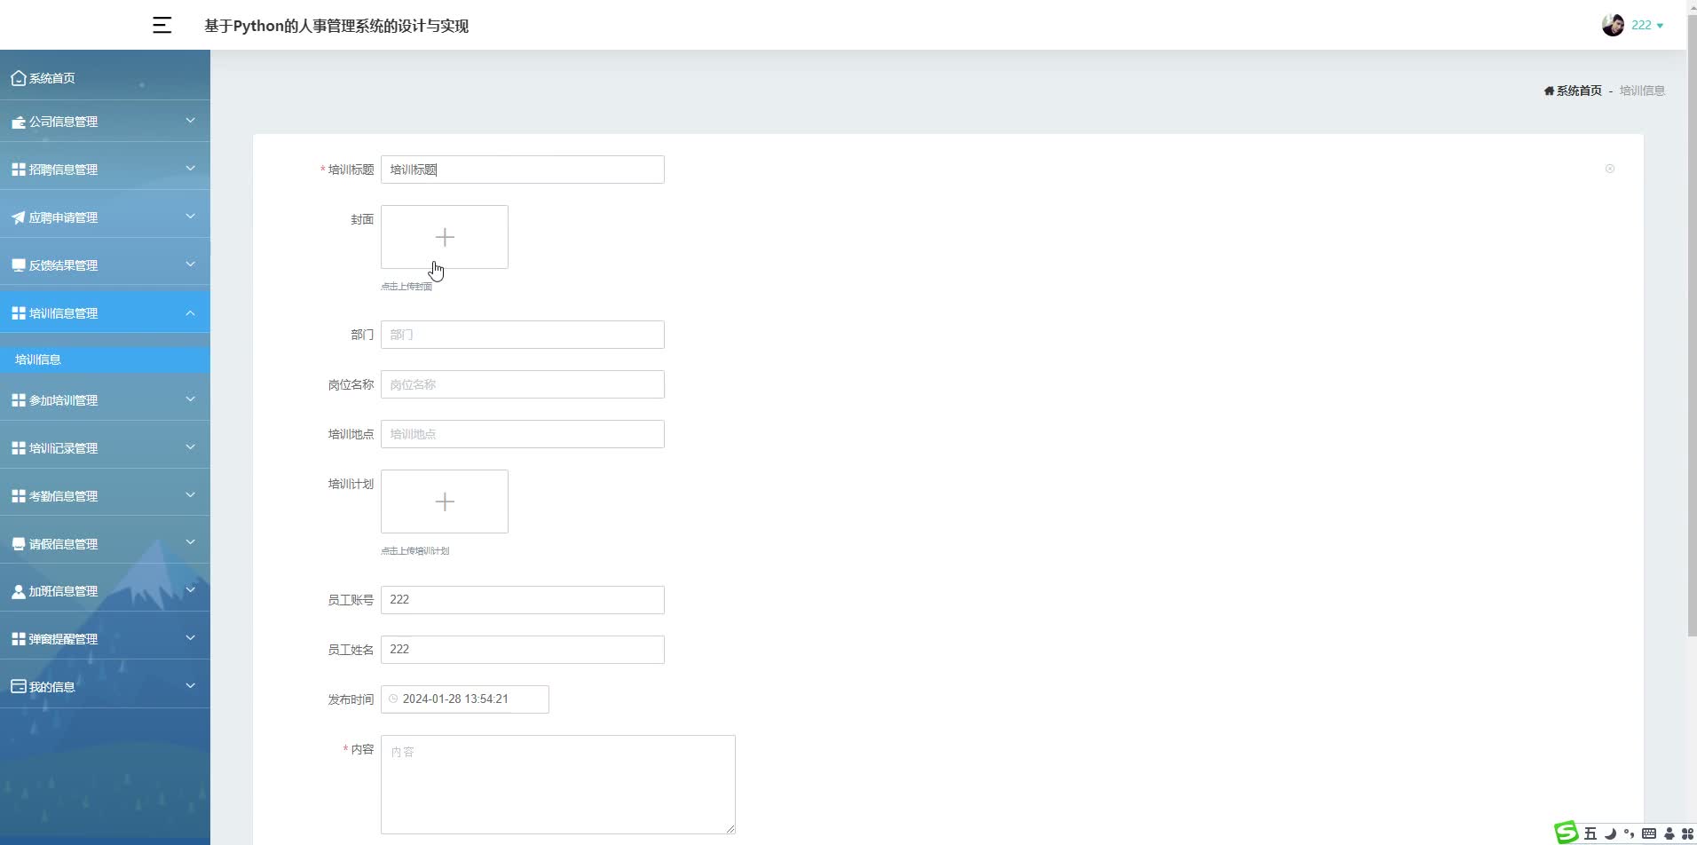The image size is (1697, 845).
Task: Click the IME user account icon
Action: pyautogui.click(x=1669, y=833)
